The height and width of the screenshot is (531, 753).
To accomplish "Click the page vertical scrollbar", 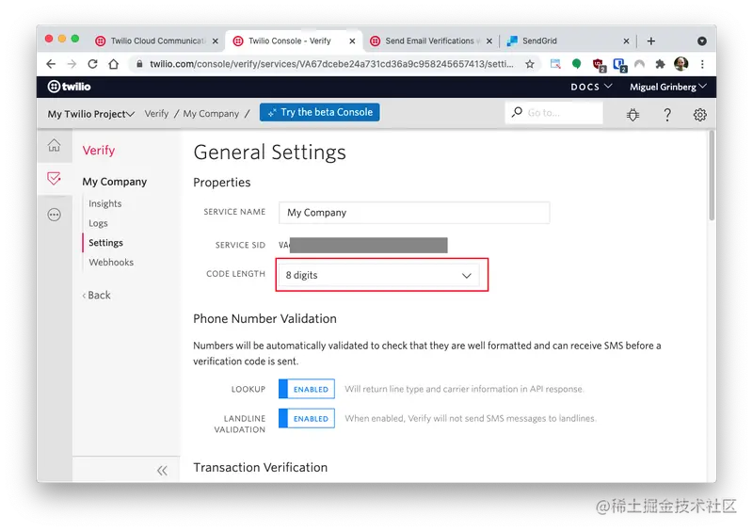I will click(712, 176).
